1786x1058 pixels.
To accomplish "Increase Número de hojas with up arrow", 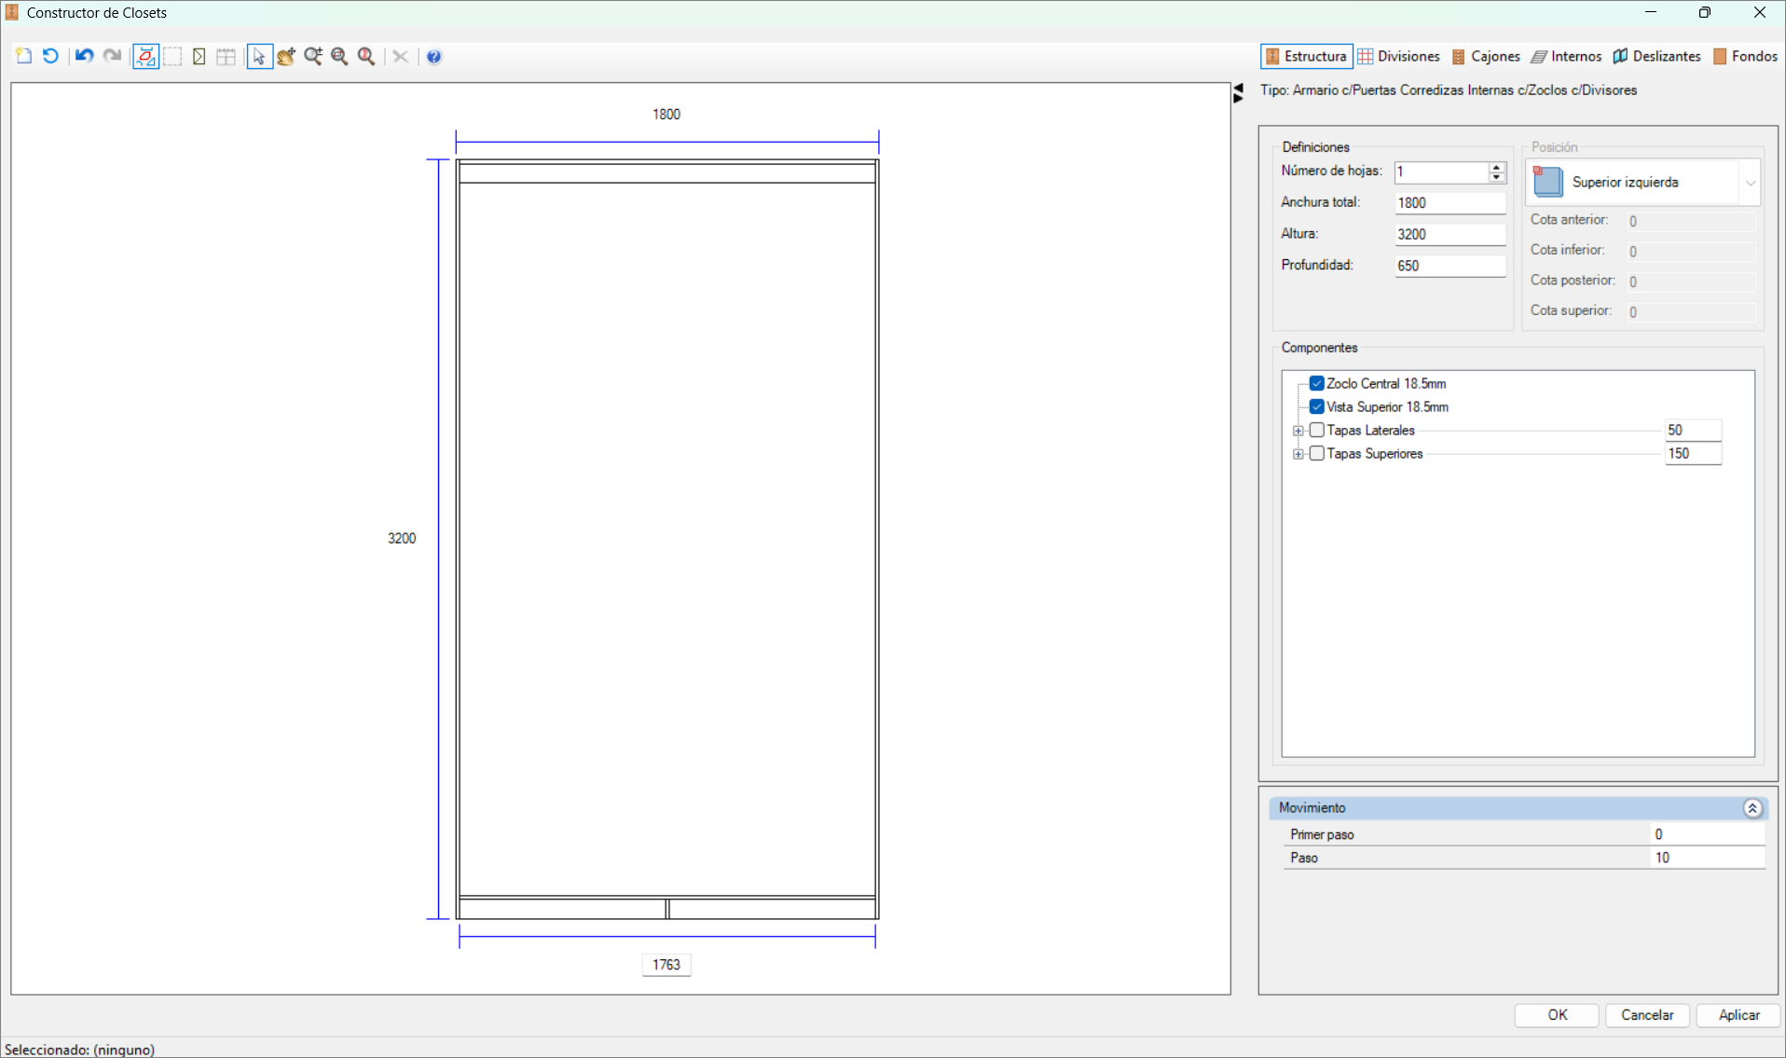I will coord(1496,167).
